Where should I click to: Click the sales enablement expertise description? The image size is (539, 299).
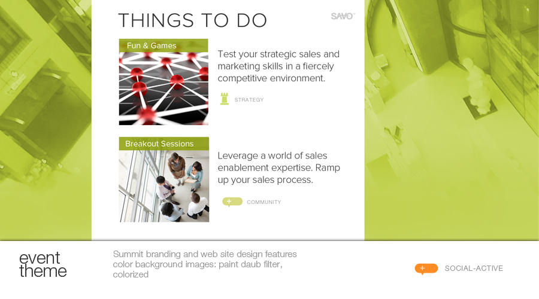(x=278, y=167)
